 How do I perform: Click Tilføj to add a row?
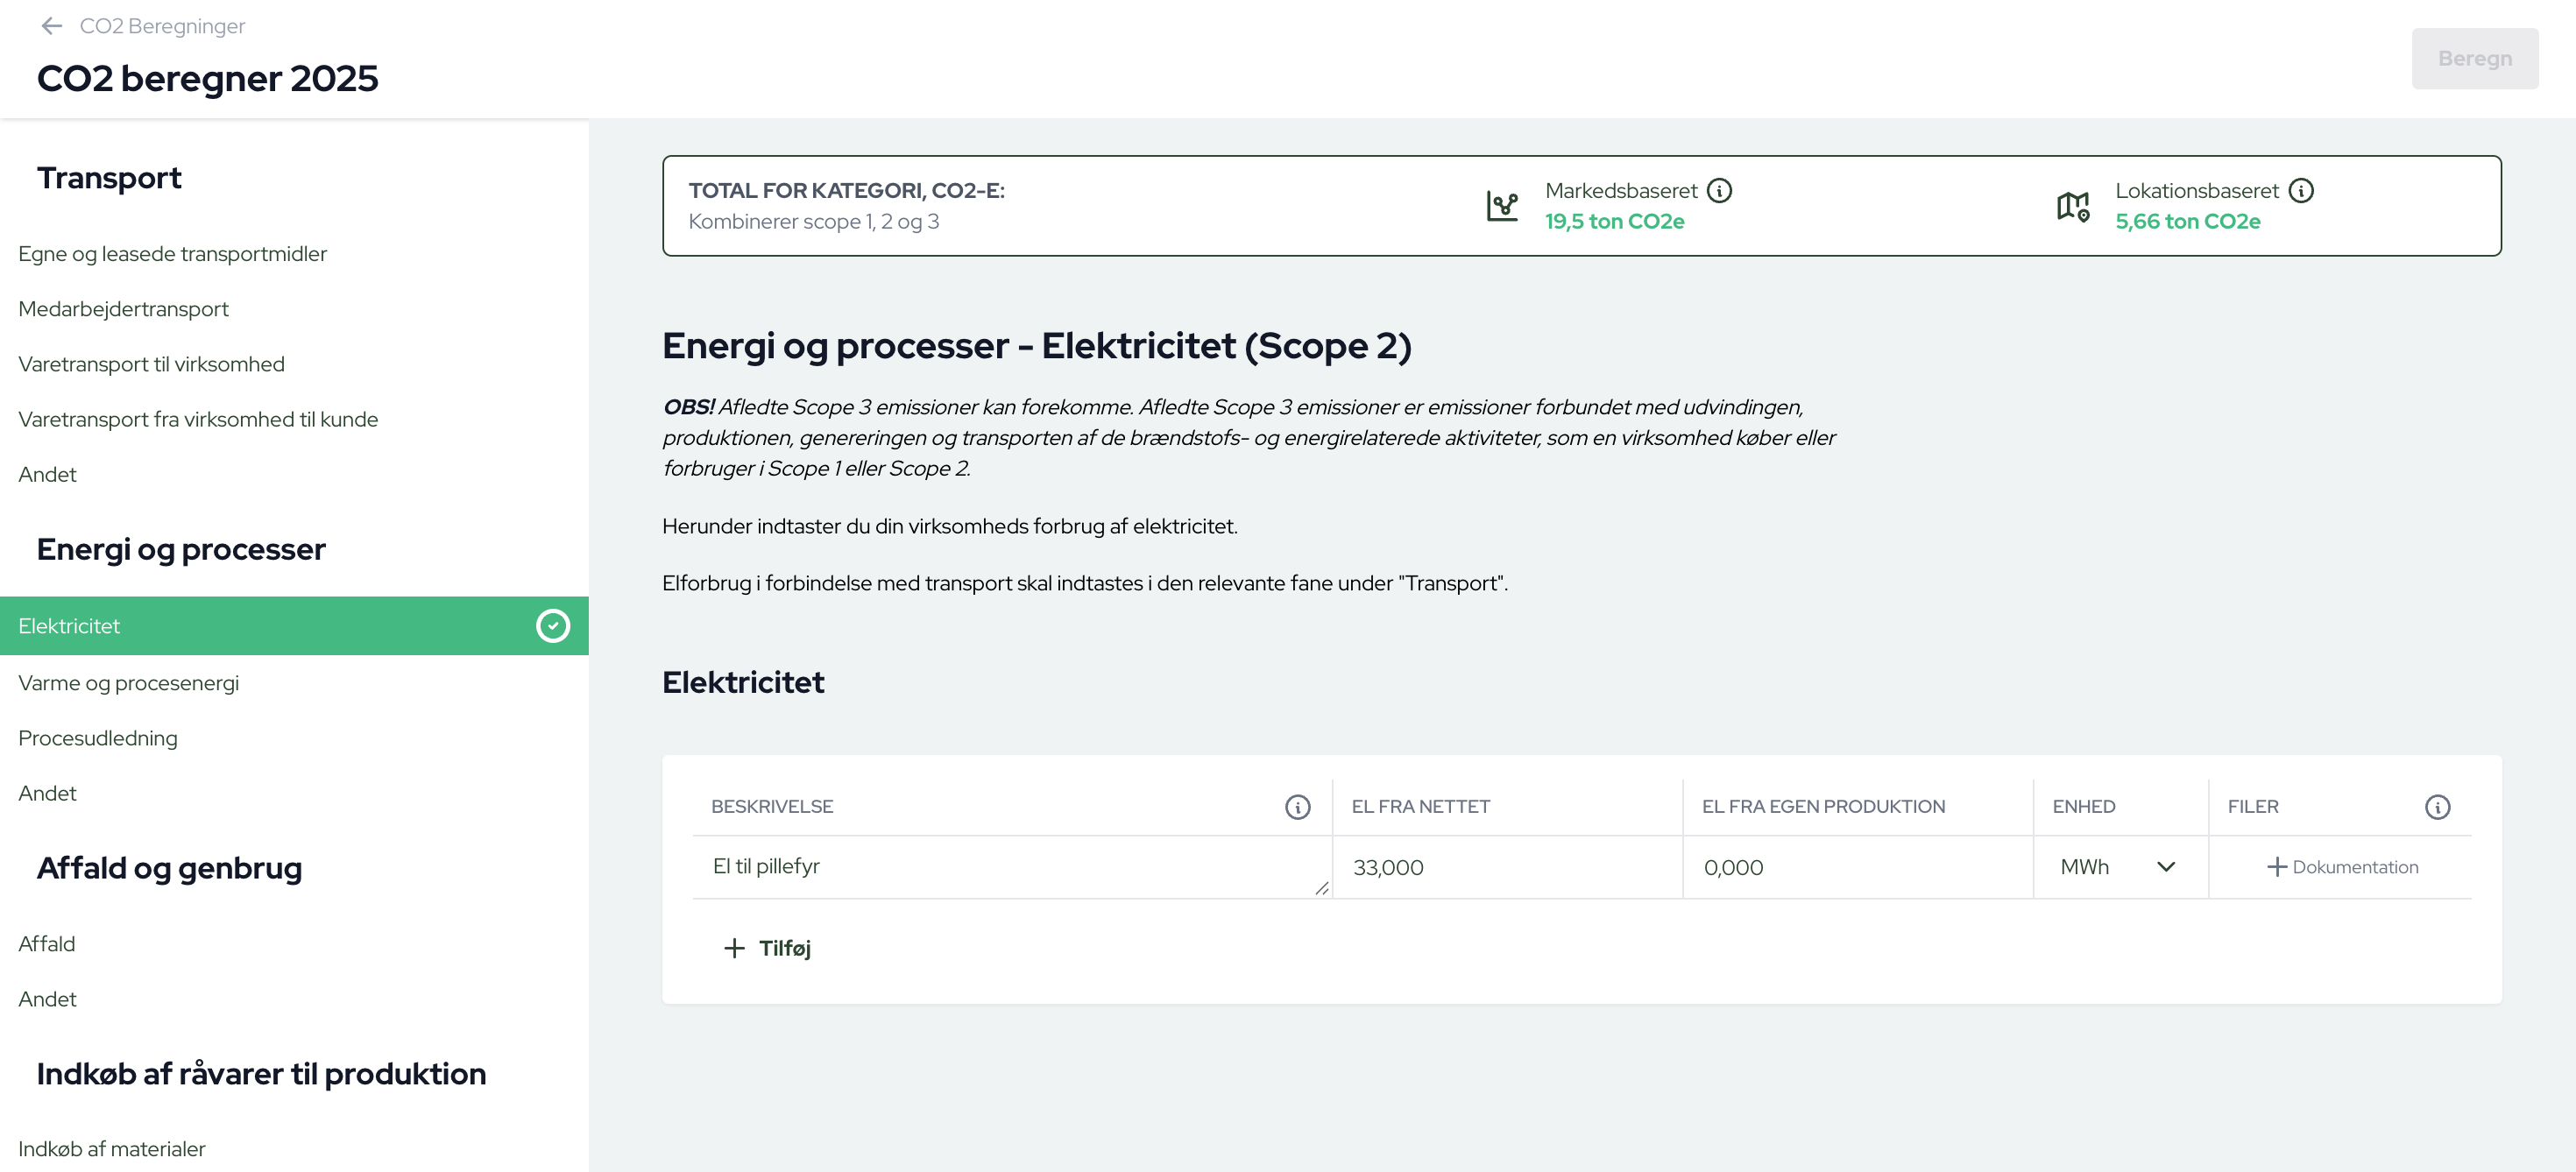point(767,948)
